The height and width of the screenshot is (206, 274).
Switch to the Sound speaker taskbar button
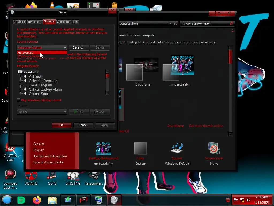click(x=114, y=200)
